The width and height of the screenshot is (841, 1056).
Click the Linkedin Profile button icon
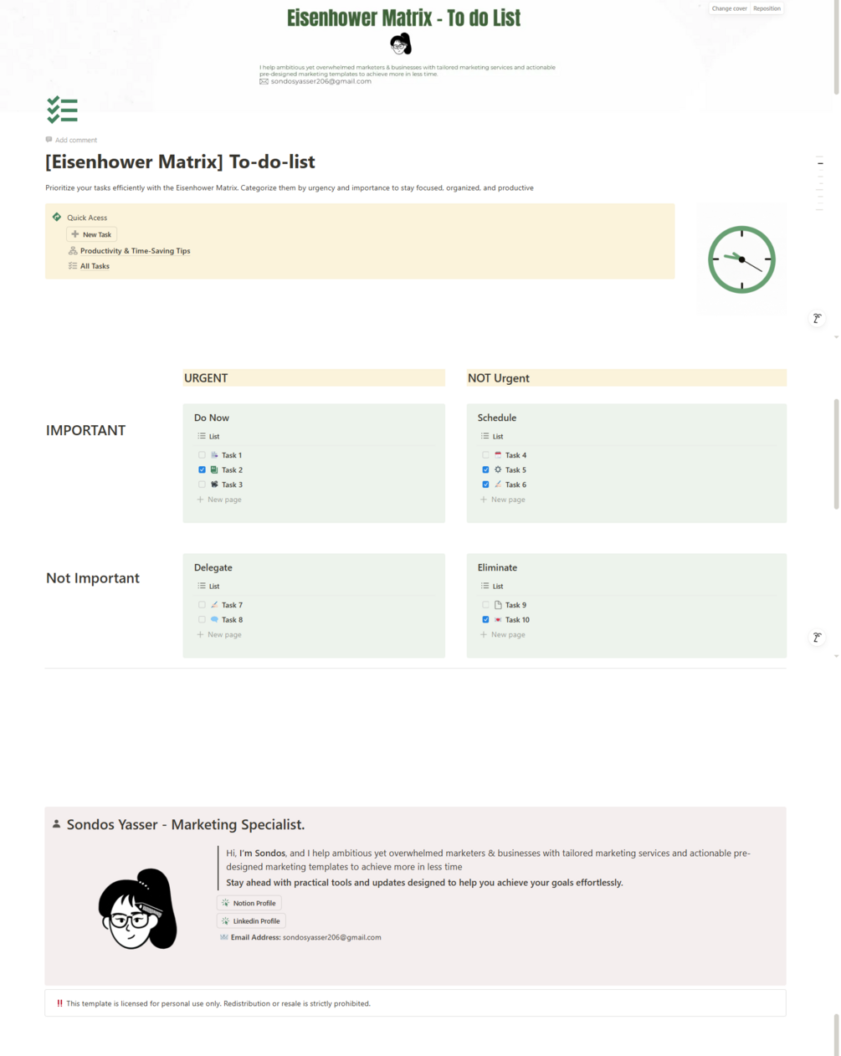click(225, 920)
